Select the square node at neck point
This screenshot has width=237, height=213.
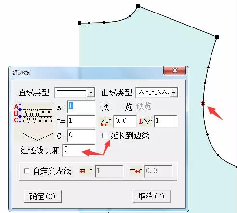(x=138, y=6)
